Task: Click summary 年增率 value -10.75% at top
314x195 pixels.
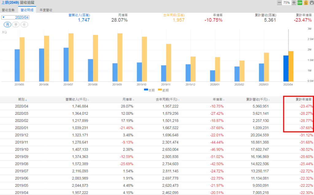Action: [213, 20]
